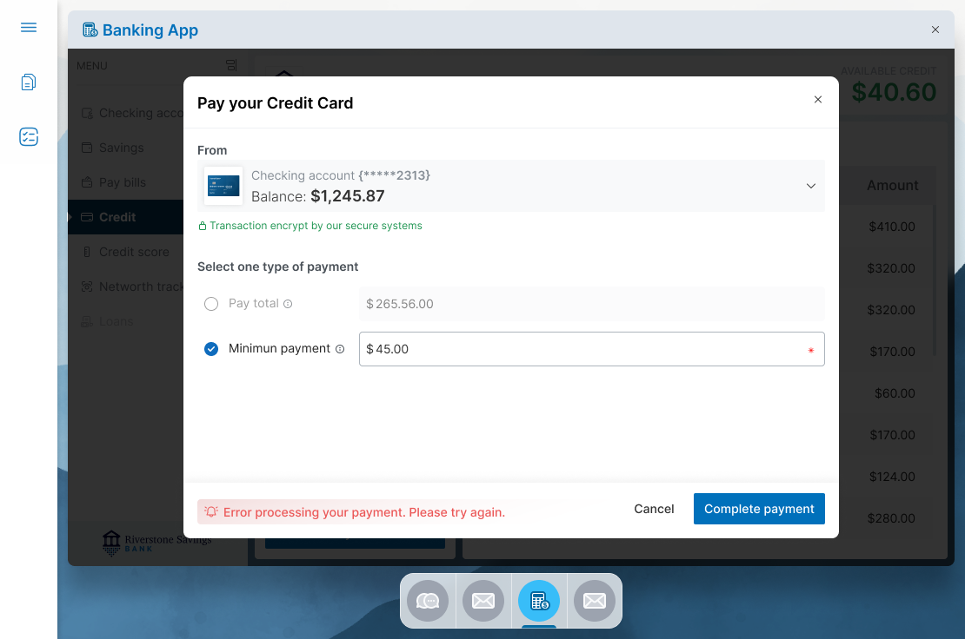The height and width of the screenshot is (639, 965).
Task: Click the Cancel button
Action: click(654, 509)
